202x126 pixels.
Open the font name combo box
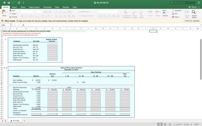pos(28,12)
